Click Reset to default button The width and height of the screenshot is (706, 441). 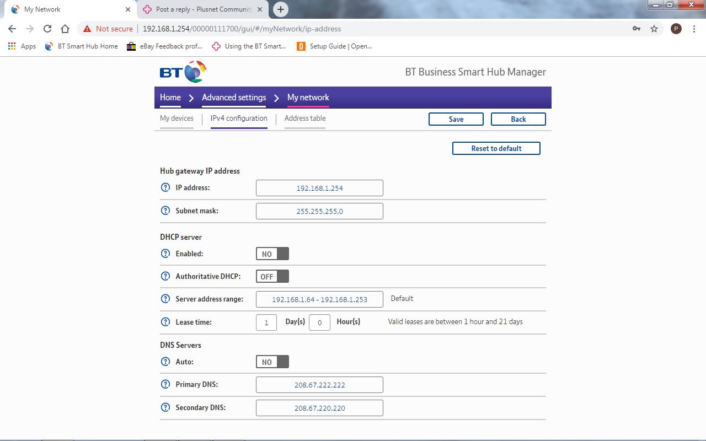pyautogui.click(x=496, y=148)
